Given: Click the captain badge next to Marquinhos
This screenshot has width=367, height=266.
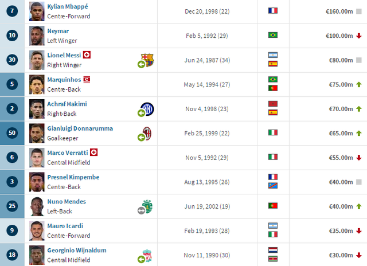Looking at the screenshot, I should click(87, 80).
